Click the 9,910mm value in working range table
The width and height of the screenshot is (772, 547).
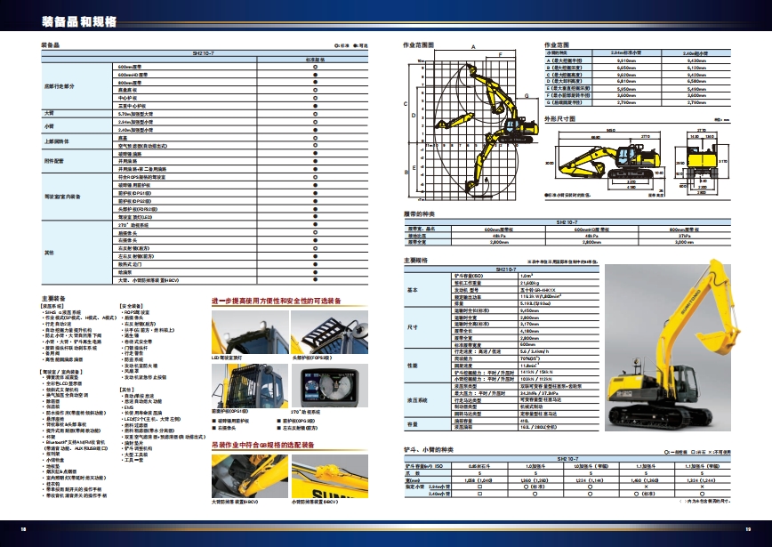tap(626, 60)
